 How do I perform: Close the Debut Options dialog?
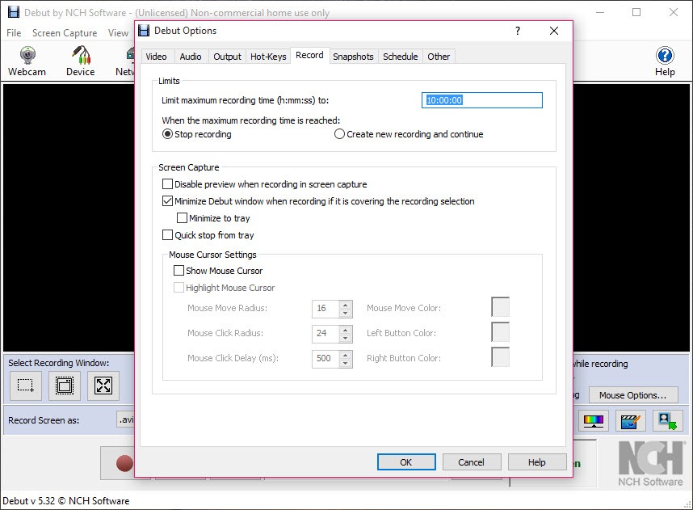(554, 31)
